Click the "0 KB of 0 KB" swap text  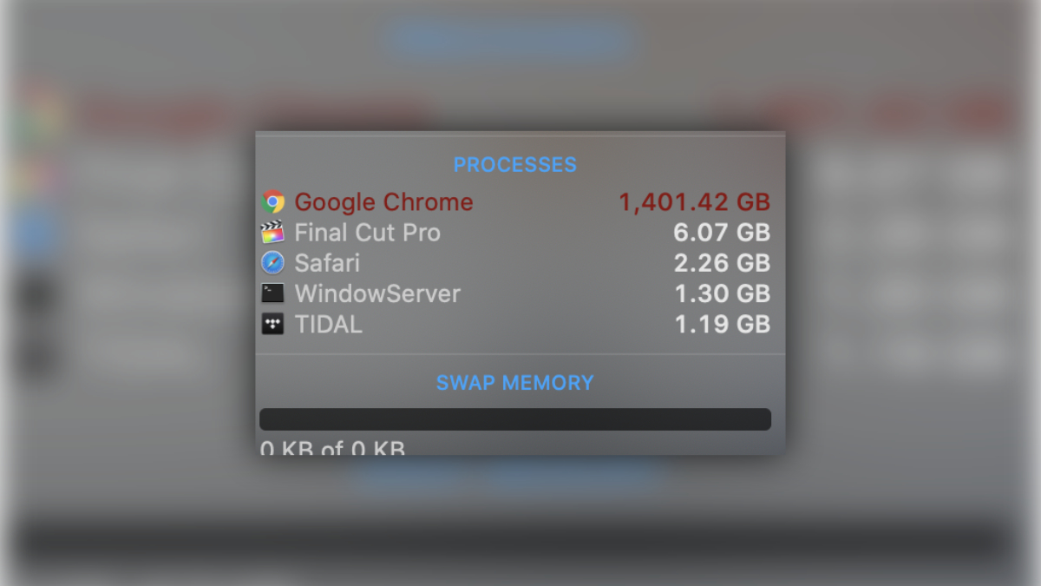333,448
